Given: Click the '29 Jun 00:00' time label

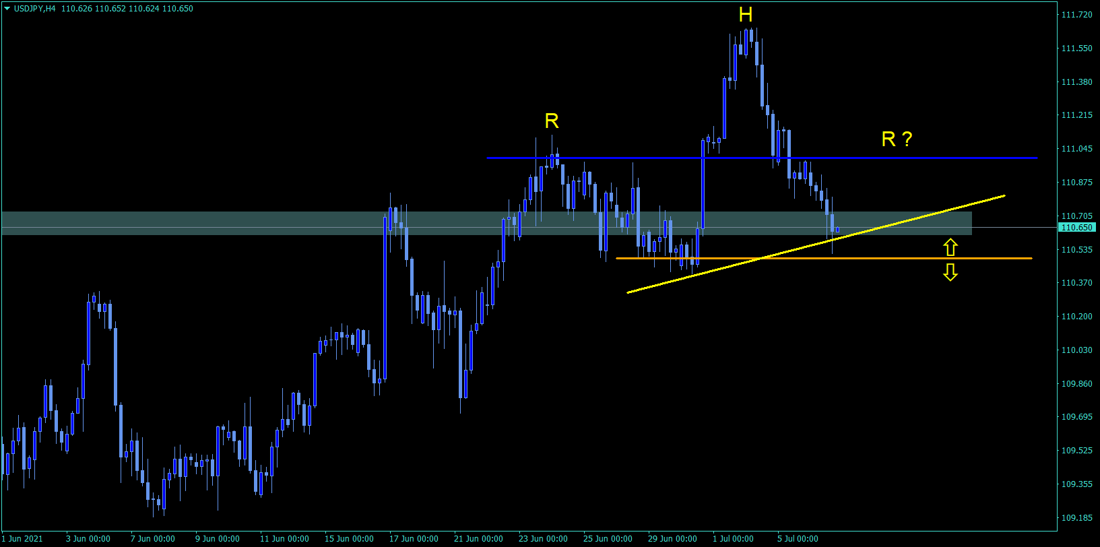Looking at the screenshot, I should point(672,539).
